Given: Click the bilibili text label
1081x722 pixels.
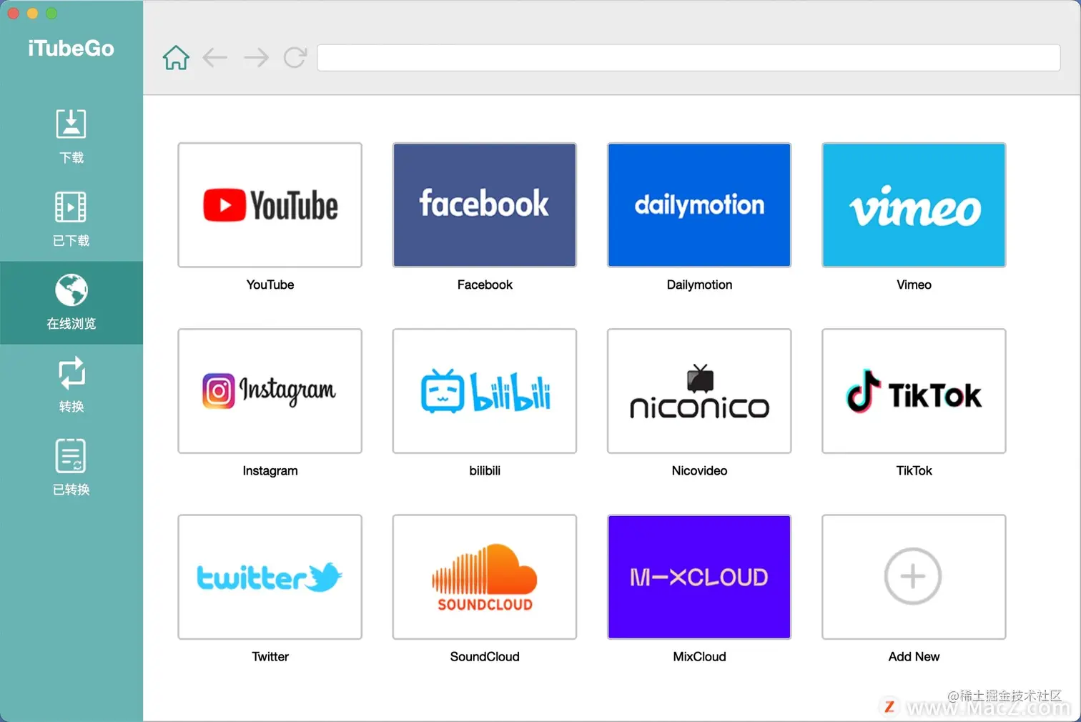Looking at the screenshot, I should (x=485, y=470).
